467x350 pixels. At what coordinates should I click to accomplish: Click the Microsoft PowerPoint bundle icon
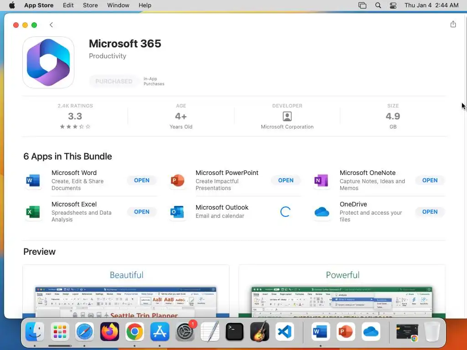(x=177, y=180)
